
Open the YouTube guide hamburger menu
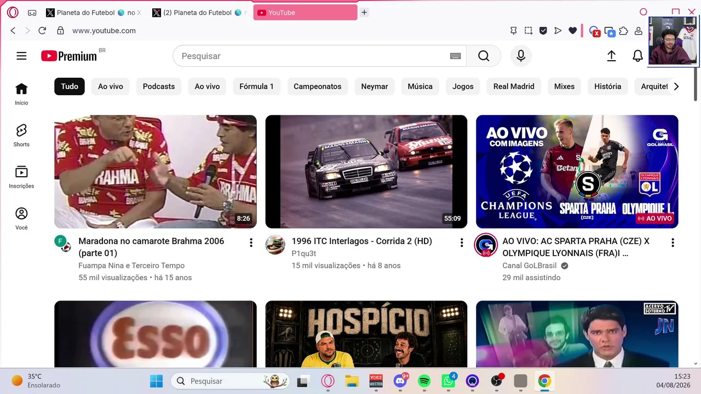coord(21,56)
